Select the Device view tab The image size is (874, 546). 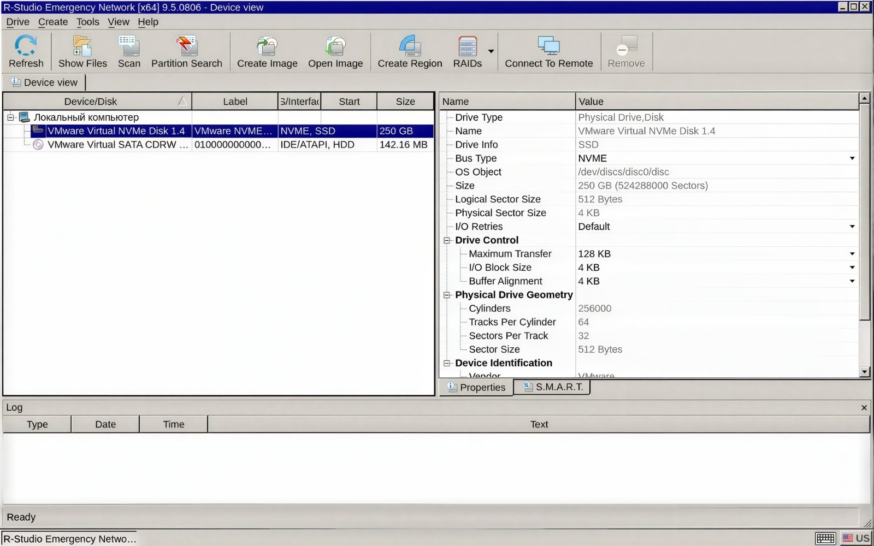pyautogui.click(x=44, y=82)
